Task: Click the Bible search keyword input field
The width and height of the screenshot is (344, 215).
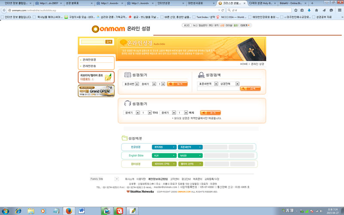Action: 218,89
